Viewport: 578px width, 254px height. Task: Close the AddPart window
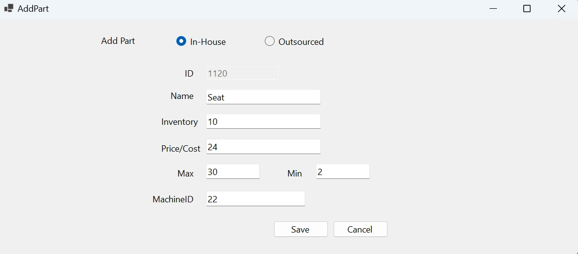561,8
